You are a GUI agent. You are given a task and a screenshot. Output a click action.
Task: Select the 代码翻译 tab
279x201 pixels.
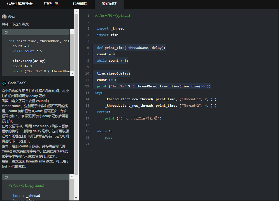pyautogui.click(x=80, y=4)
